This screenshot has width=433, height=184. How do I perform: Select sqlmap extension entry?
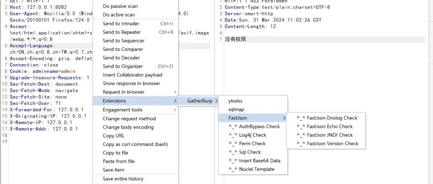[253, 109]
